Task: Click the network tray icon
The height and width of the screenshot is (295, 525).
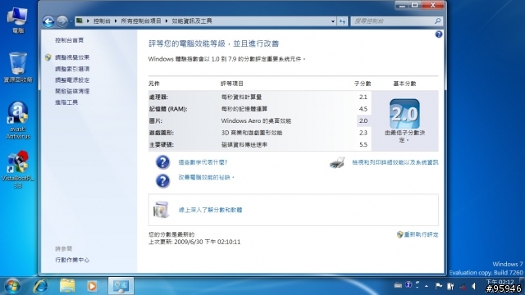Action: pyautogui.click(x=463, y=287)
